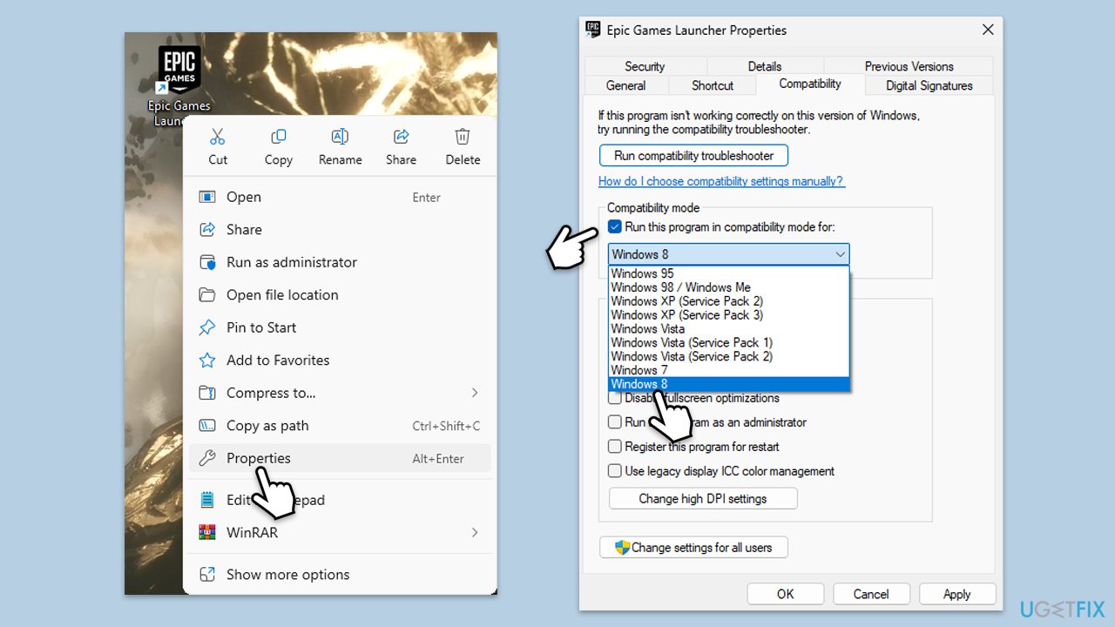Click Run compatibility troubleshooter button

click(x=693, y=156)
